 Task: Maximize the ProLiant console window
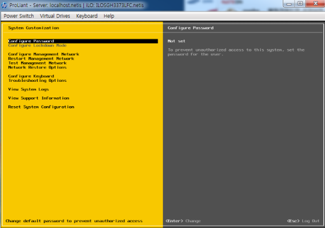pos(300,4)
